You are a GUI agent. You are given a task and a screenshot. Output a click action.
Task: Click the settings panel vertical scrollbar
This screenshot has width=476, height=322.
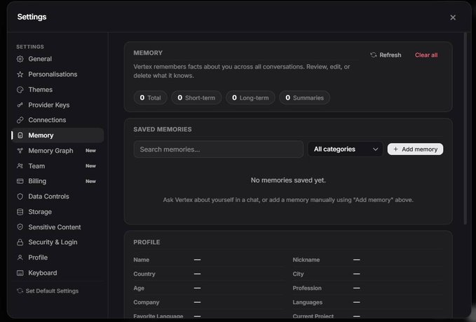click(x=465, y=128)
